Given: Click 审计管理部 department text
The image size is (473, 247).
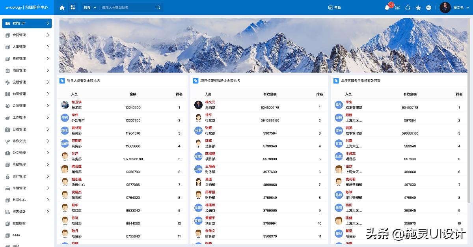Looking at the screenshot, I should click(x=354, y=198).
